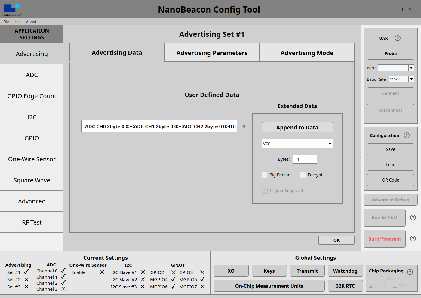
Task: Switch to Advertising Data tab
Action: pyautogui.click(x=117, y=53)
